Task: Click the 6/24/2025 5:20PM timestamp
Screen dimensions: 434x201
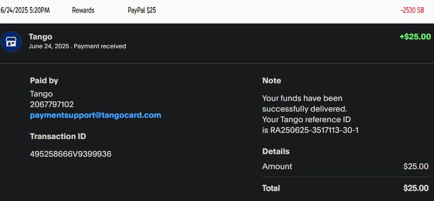Action: [25, 10]
